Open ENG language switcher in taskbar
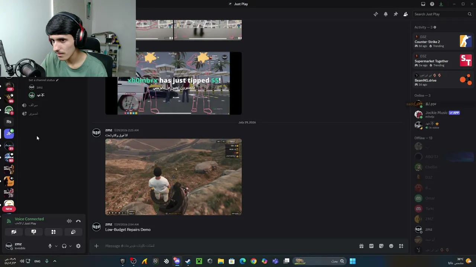Viewport: 476px width, 267px height. [37, 261]
